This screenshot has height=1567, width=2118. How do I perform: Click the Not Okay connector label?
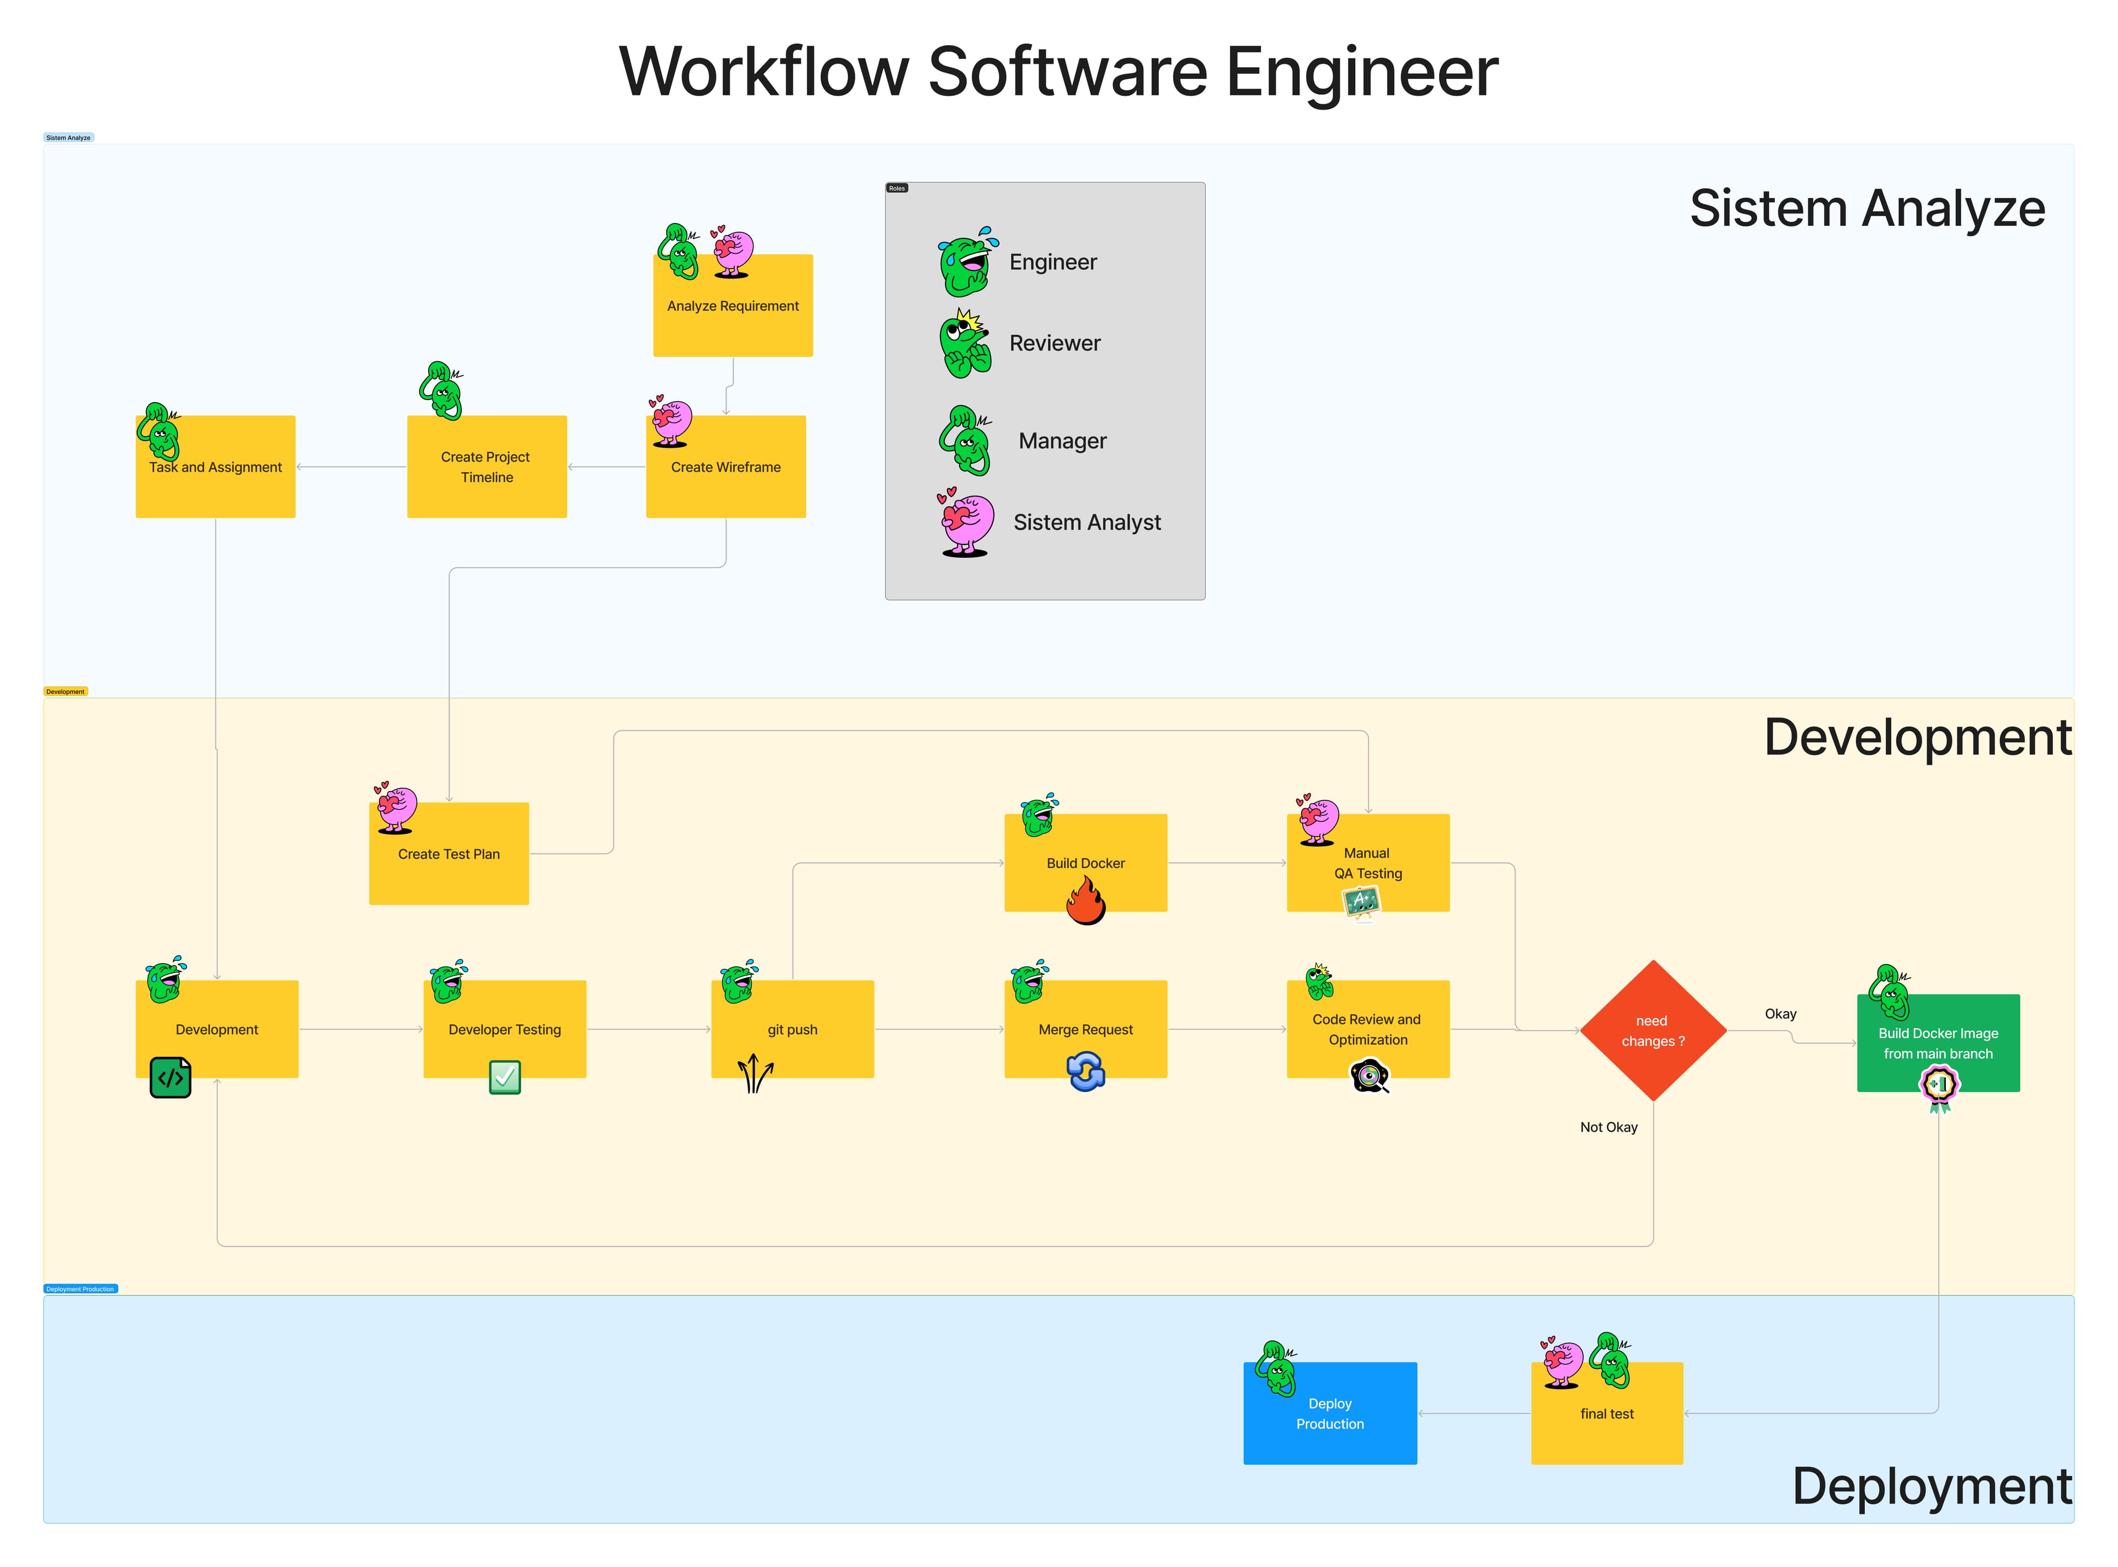point(1609,1127)
